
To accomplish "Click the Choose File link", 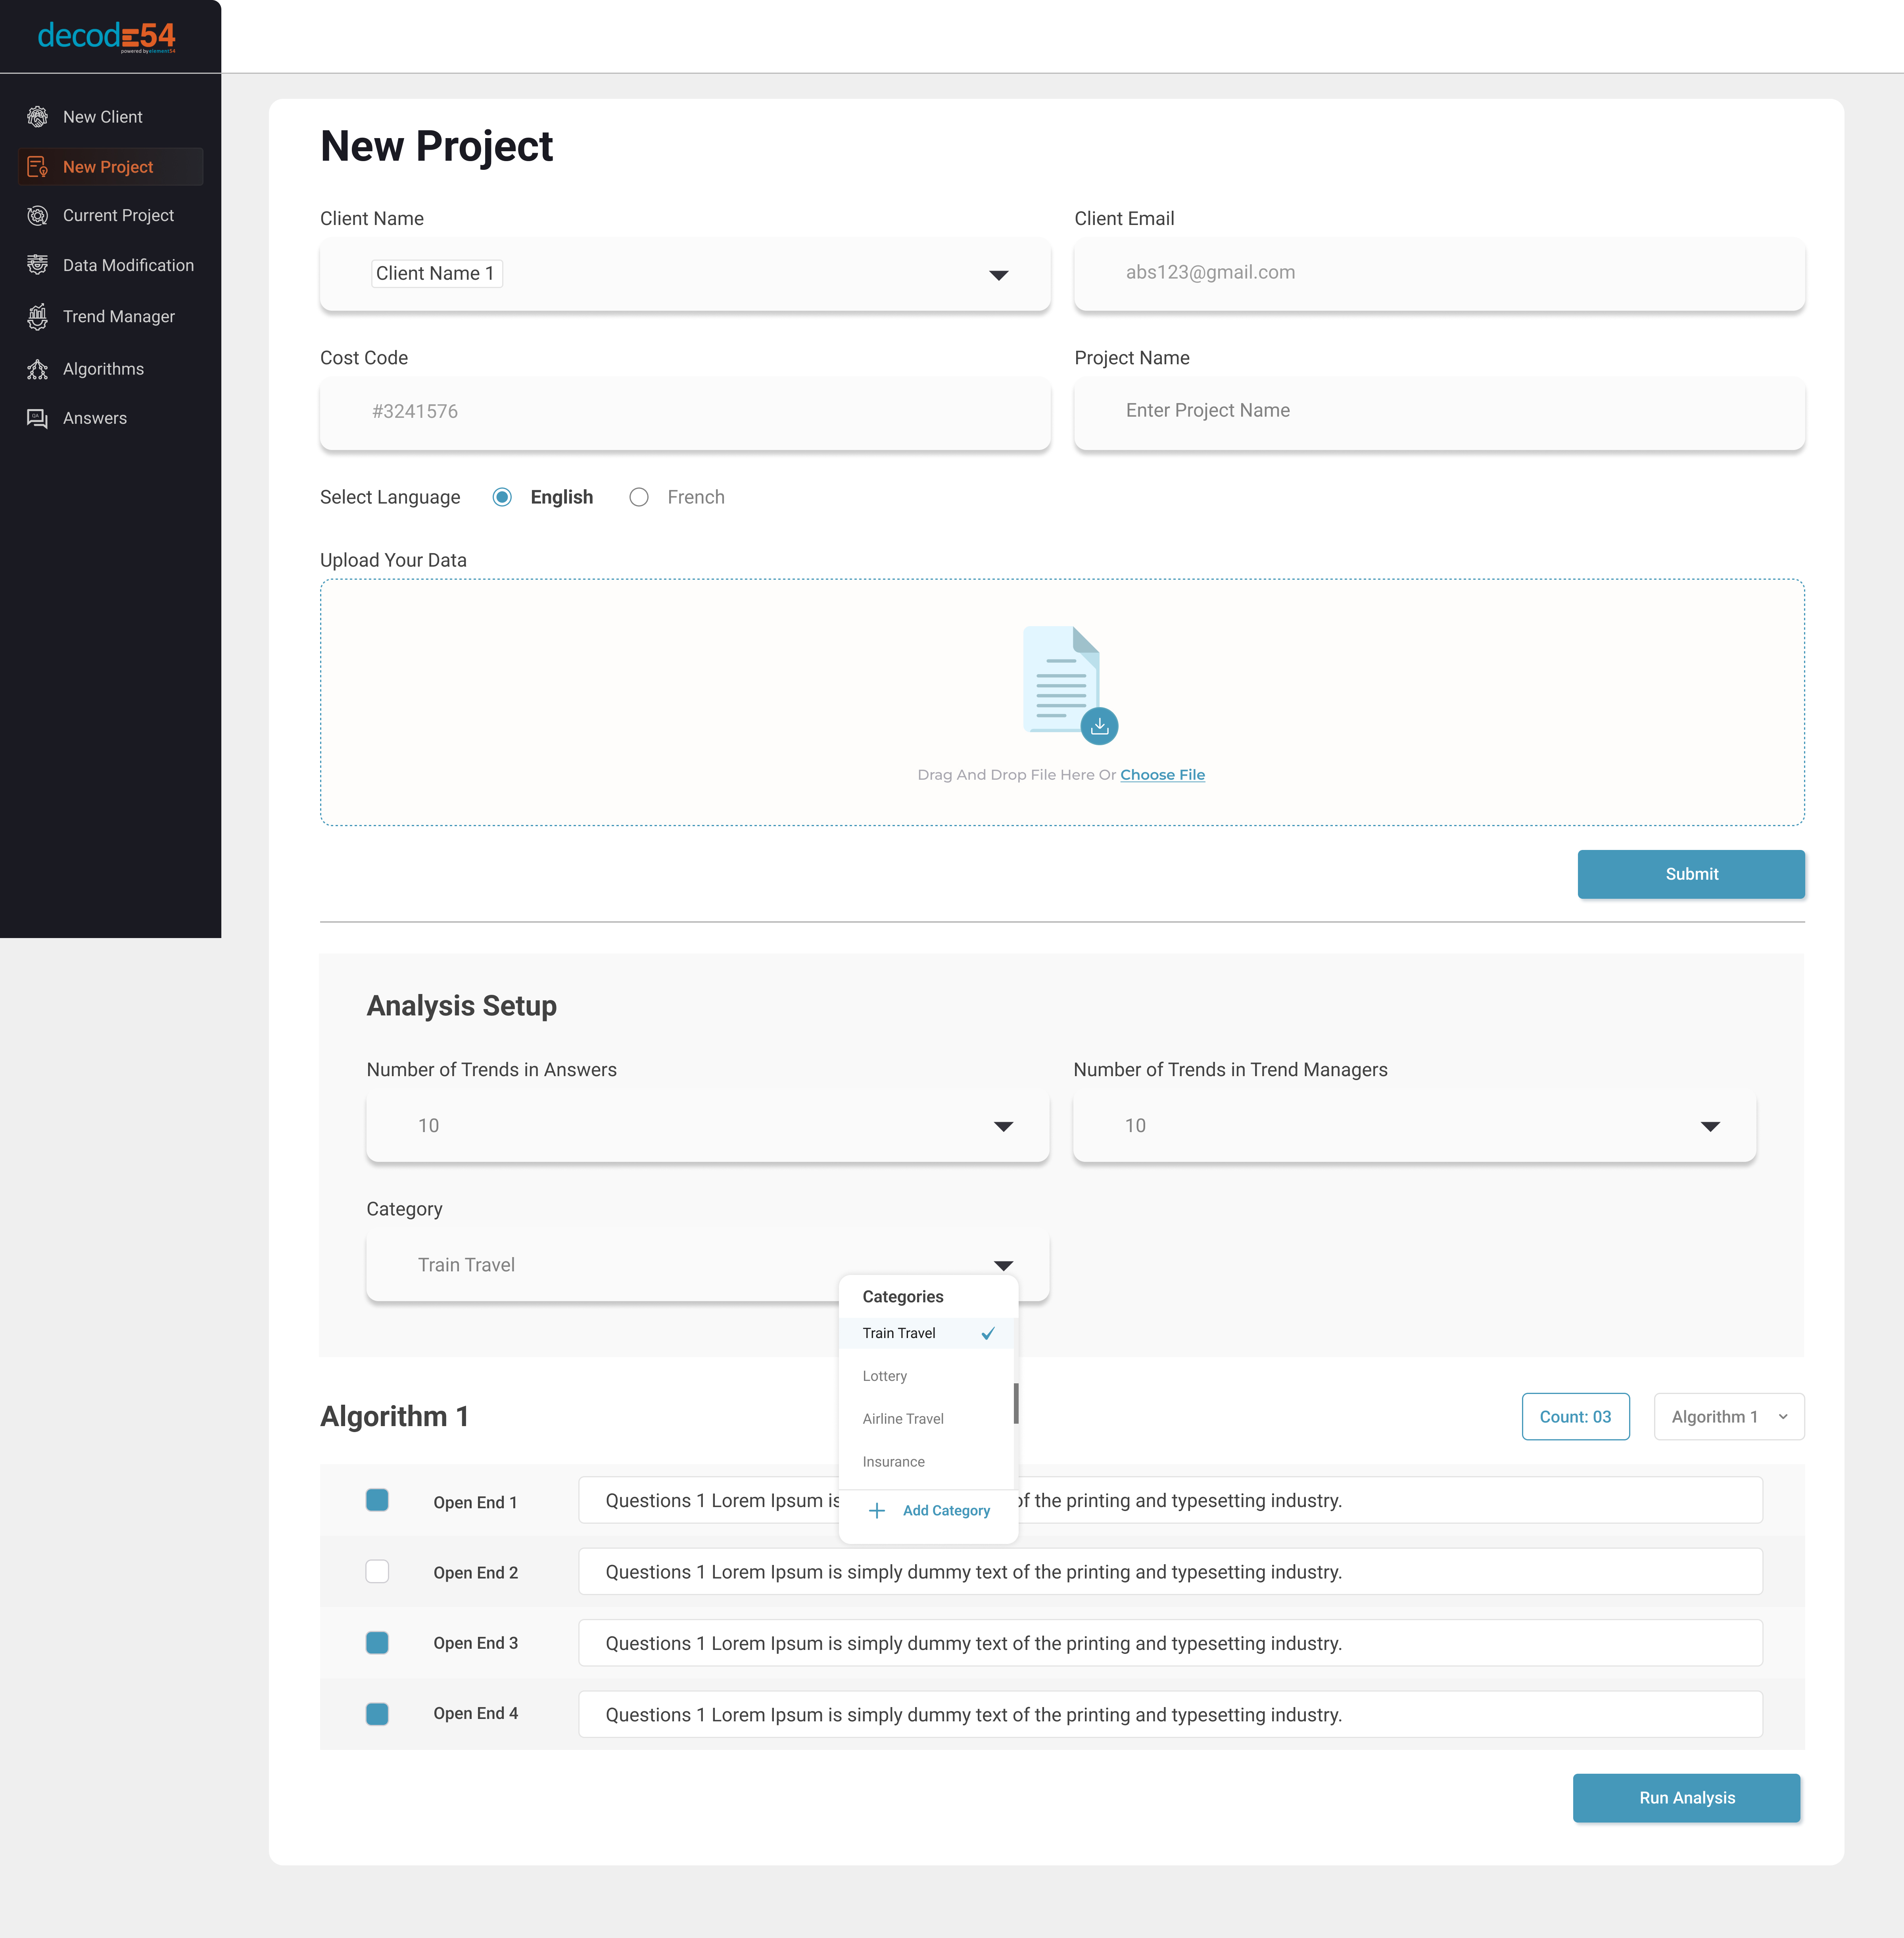I will [x=1162, y=775].
